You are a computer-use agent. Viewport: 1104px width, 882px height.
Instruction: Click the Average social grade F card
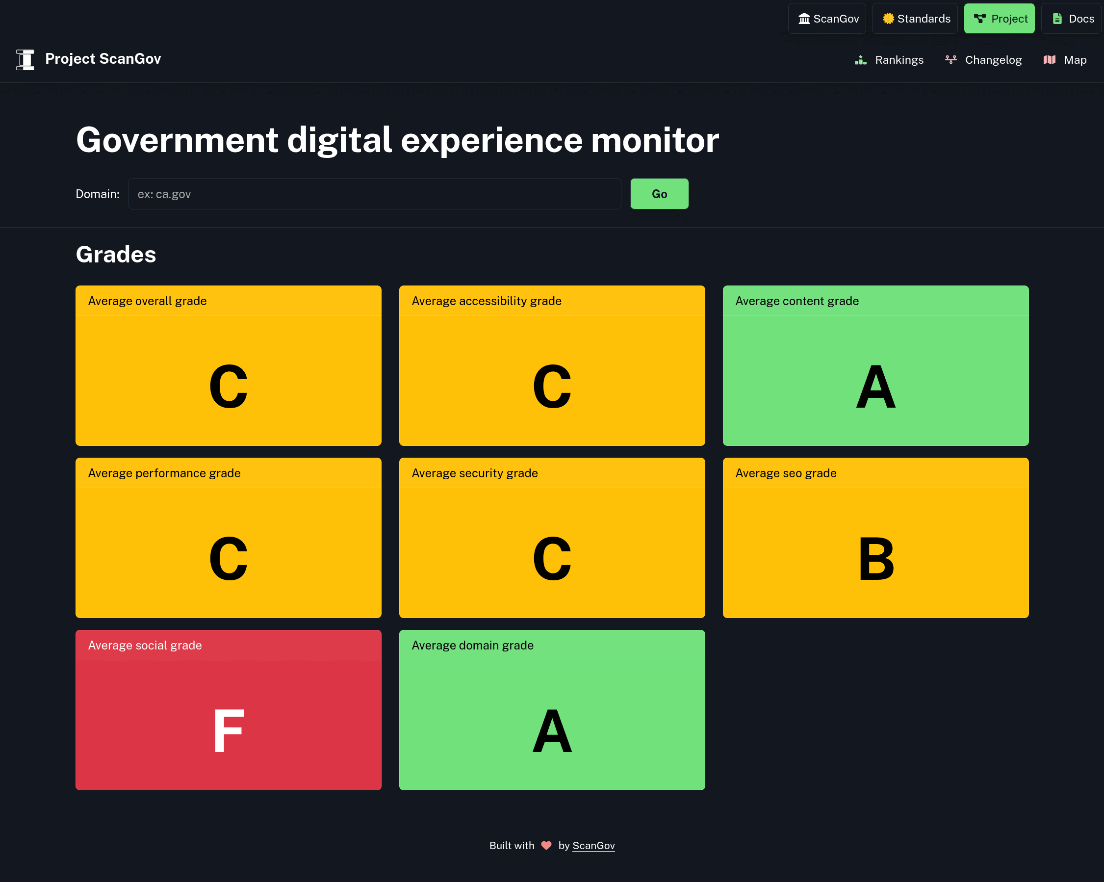[229, 710]
